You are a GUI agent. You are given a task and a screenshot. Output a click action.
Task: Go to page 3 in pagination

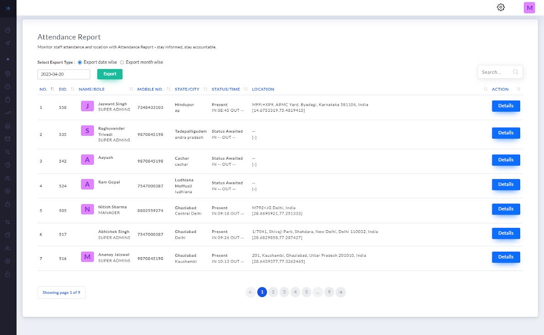pyautogui.click(x=284, y=292)
